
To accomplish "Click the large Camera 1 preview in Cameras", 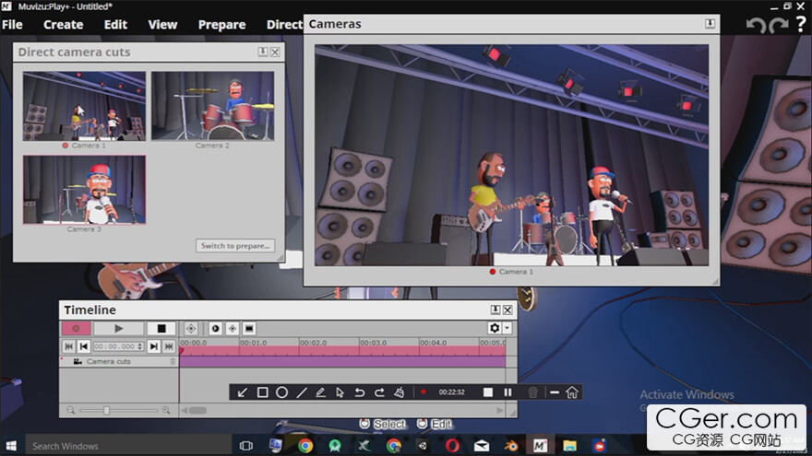I will pyautogui.click(x=511, y=155).
